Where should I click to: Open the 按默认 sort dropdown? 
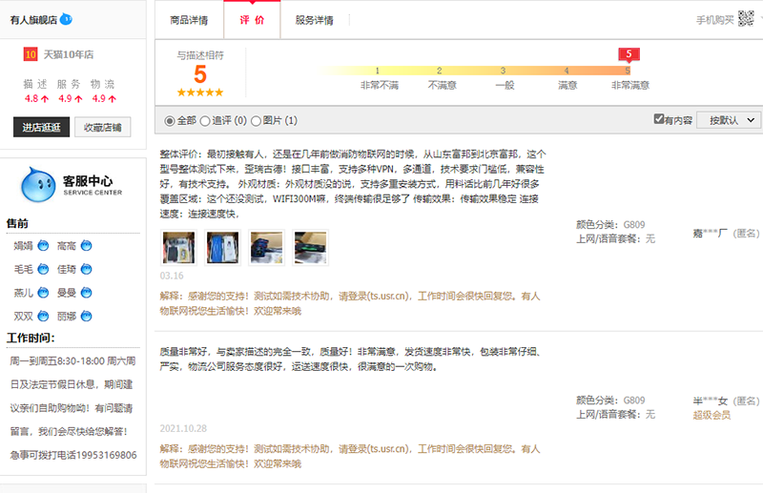tap(729, 120)
